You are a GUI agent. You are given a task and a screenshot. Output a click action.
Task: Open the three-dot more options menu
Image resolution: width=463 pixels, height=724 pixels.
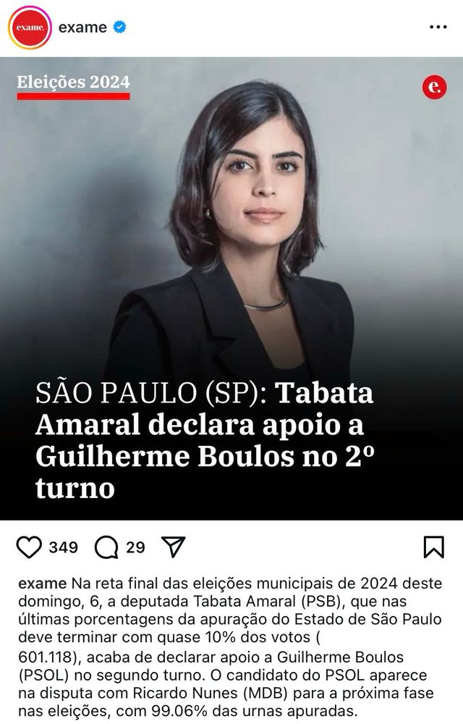[x=438, y=28]
